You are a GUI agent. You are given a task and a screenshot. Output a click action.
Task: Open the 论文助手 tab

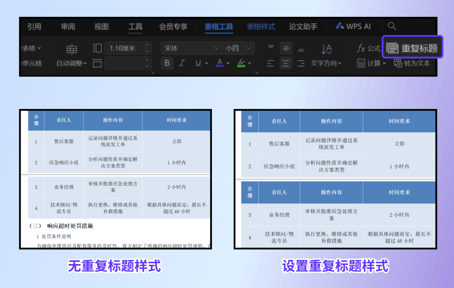[303, 26]
